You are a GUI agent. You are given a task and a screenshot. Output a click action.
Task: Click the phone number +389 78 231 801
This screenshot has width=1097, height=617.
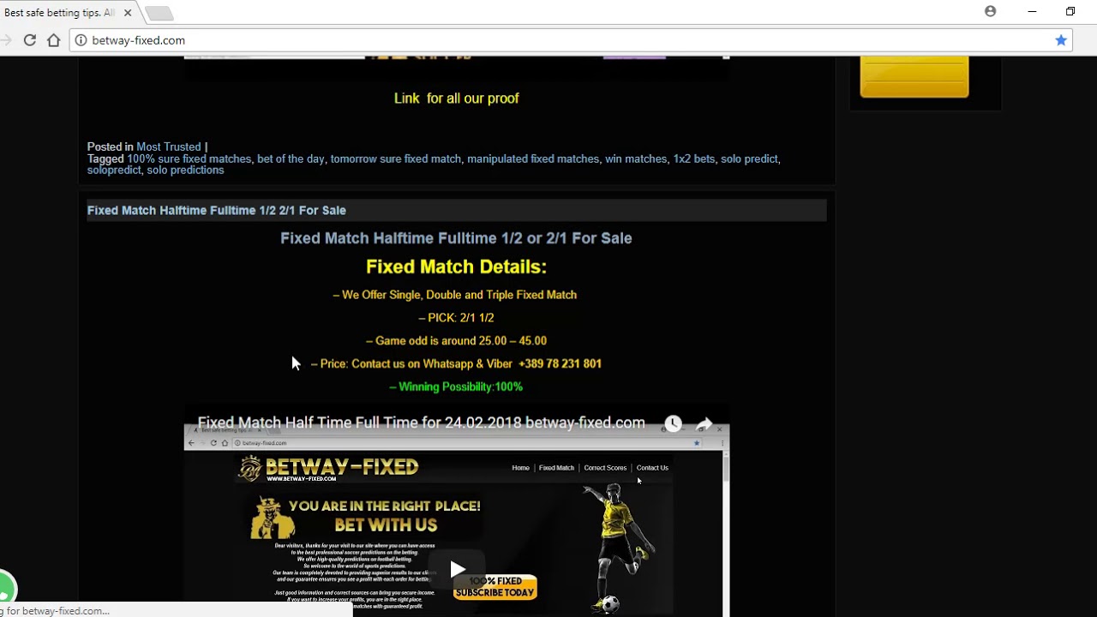[x=560, y=363]
